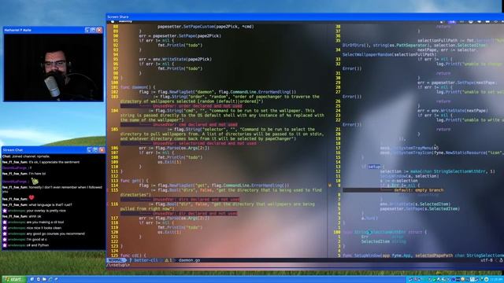Click the /\<setup\> search command line
The width and height of the screenshot is (504, 283).
[117, 265]
